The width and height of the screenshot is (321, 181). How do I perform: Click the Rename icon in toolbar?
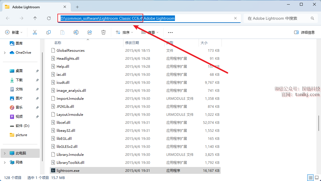click(76, 32)
